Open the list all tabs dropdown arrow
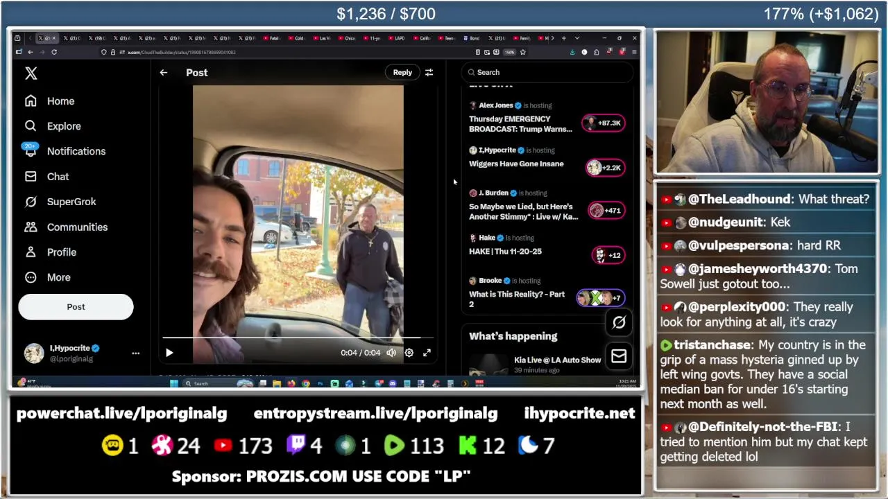The width and height of the screenshot is (888, 499). [577, 38]
